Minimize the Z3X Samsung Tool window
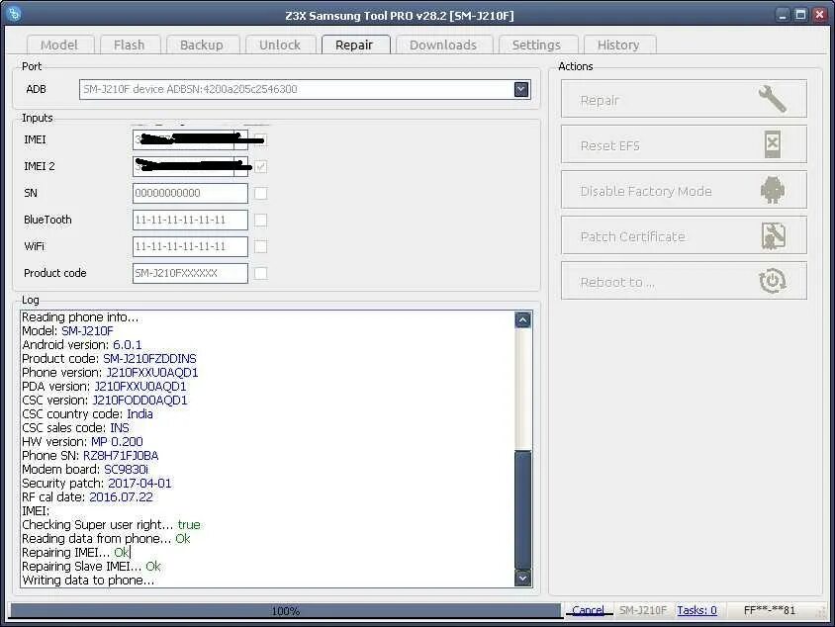Screen dimensions: 835x627 click(x=783, y=15)
